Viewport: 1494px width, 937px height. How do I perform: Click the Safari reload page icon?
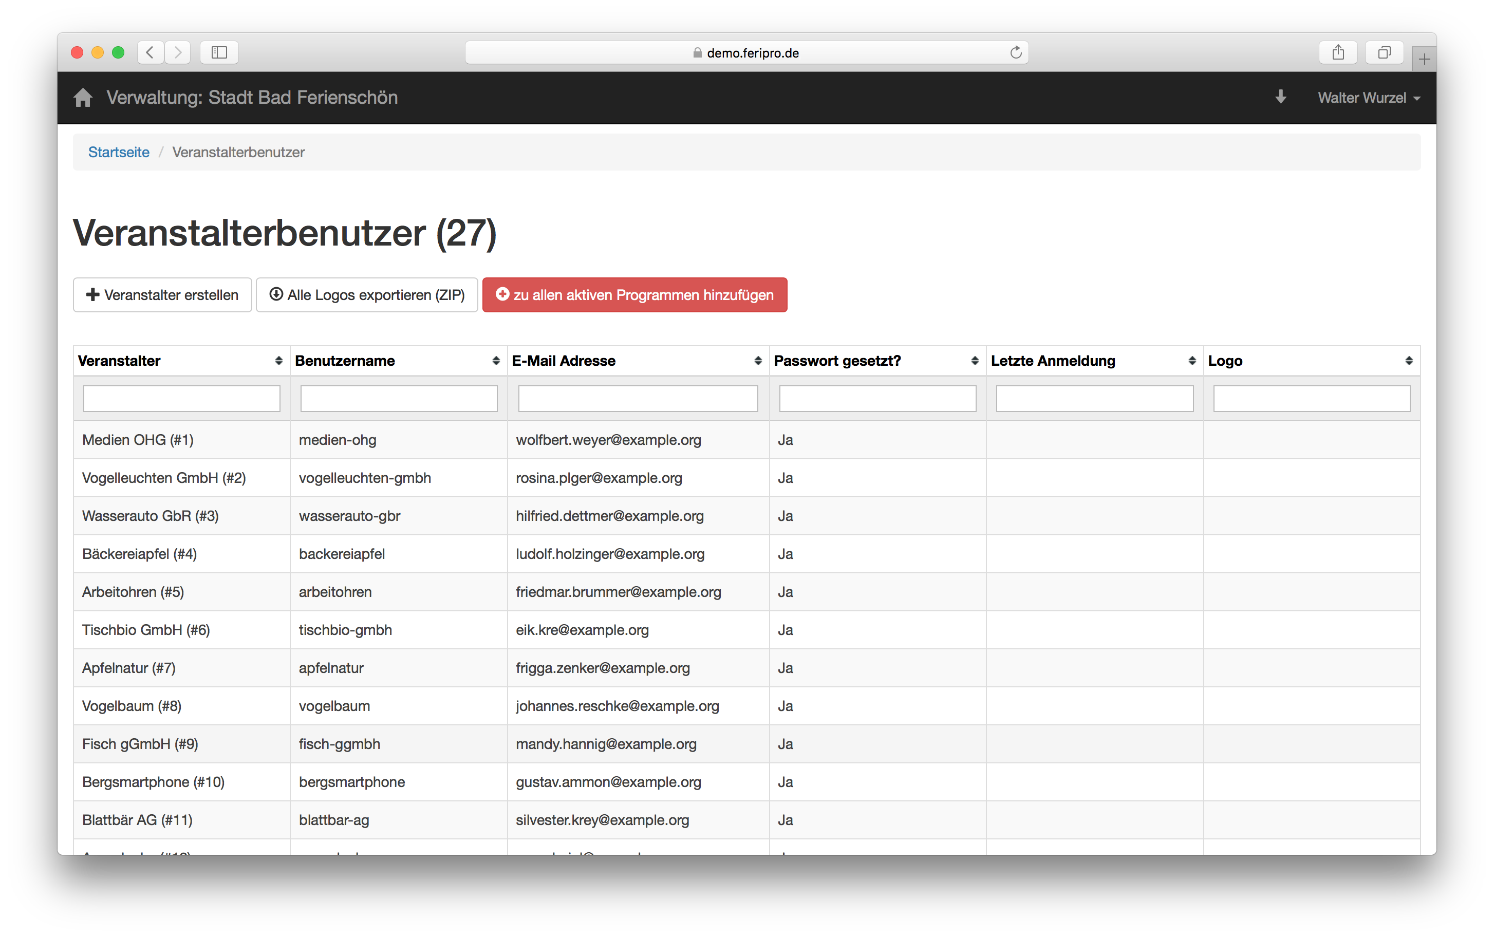1016,53
